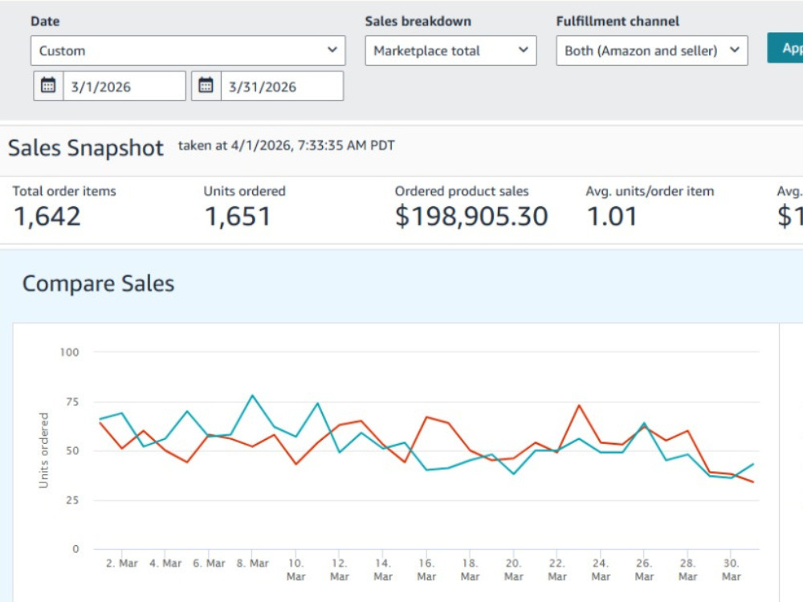Open the start date calendar icon
Image resolution: width=803 pixels, height=602 pixels.
[x=48, y=86]
